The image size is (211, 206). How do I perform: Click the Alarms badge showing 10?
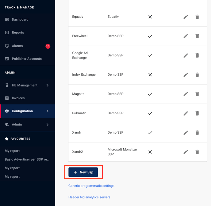[48, 46]
